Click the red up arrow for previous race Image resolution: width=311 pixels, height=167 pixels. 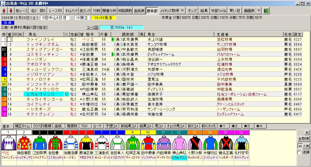(4, 11)
